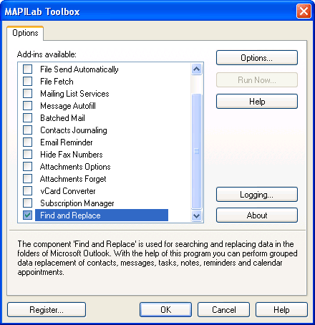This screenshot has width=315, height=325.
Task: Select the Message Autofill entry
Action: coord(68,106)
